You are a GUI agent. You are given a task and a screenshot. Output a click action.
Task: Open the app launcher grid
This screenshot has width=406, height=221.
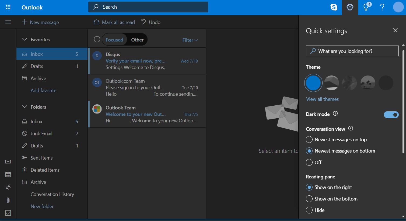point(8,7)
